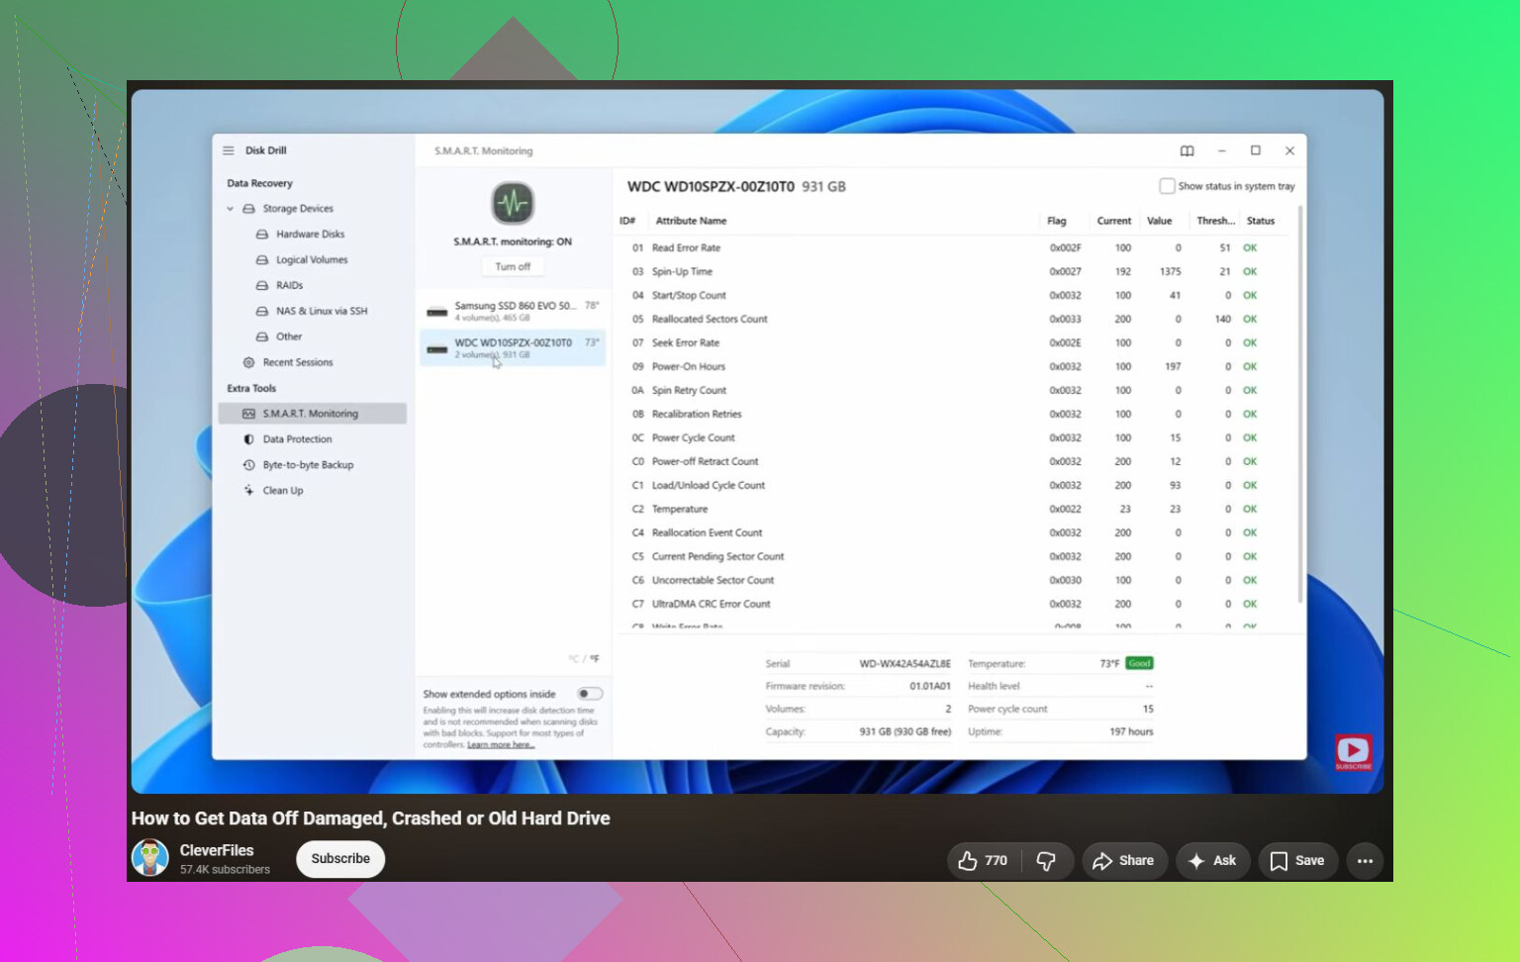Like the video with thumbs up
Viewport: 1520px width, 962px height.
[x=983, y=860]
